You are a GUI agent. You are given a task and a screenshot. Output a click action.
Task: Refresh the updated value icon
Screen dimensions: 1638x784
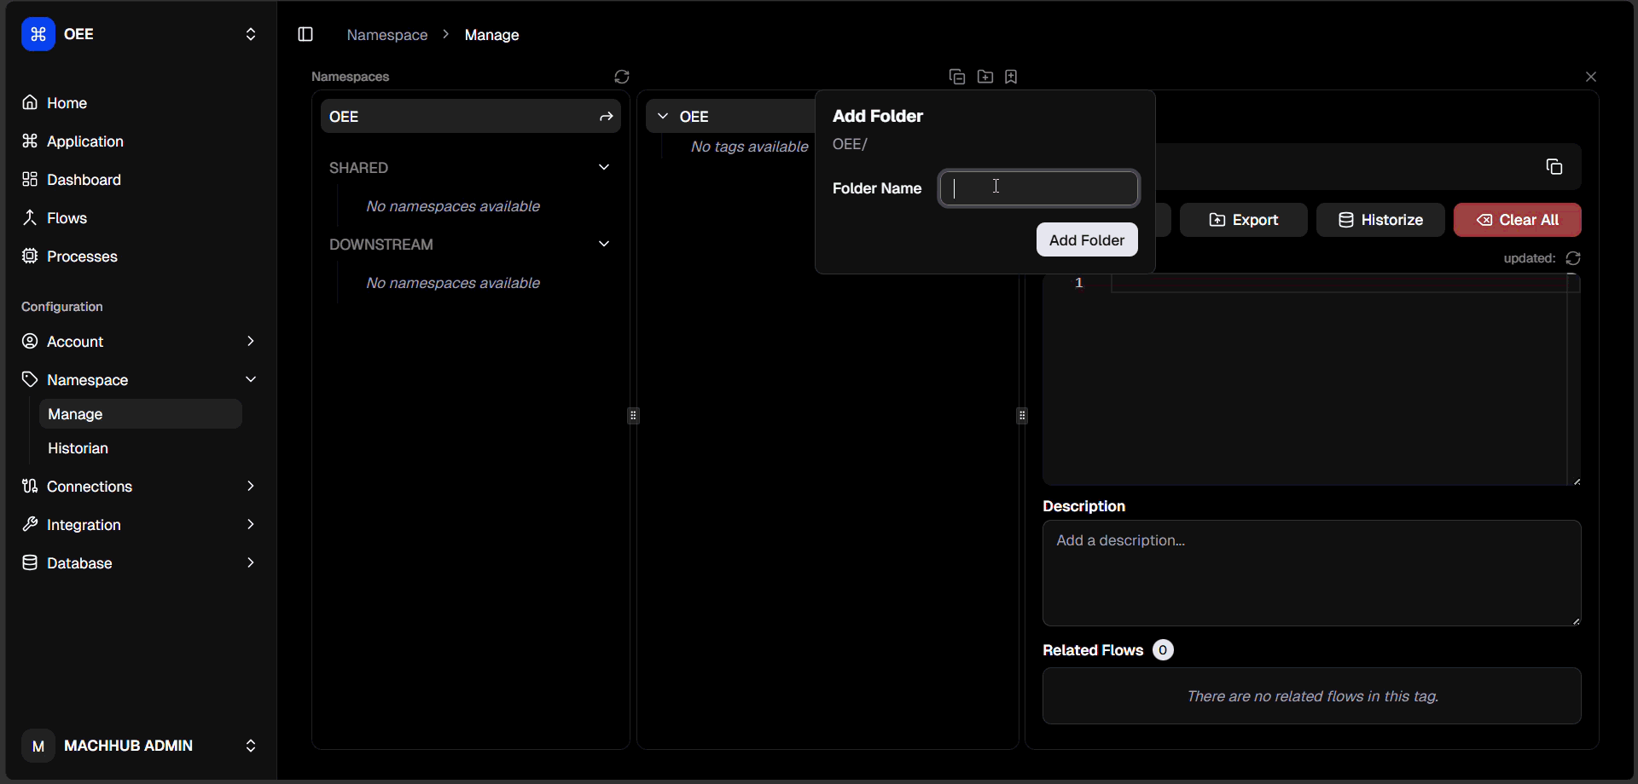click(x=1573, y=258)
